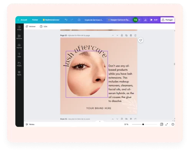Duplicate page 23
190x153 pixels.
pos(126,119)
